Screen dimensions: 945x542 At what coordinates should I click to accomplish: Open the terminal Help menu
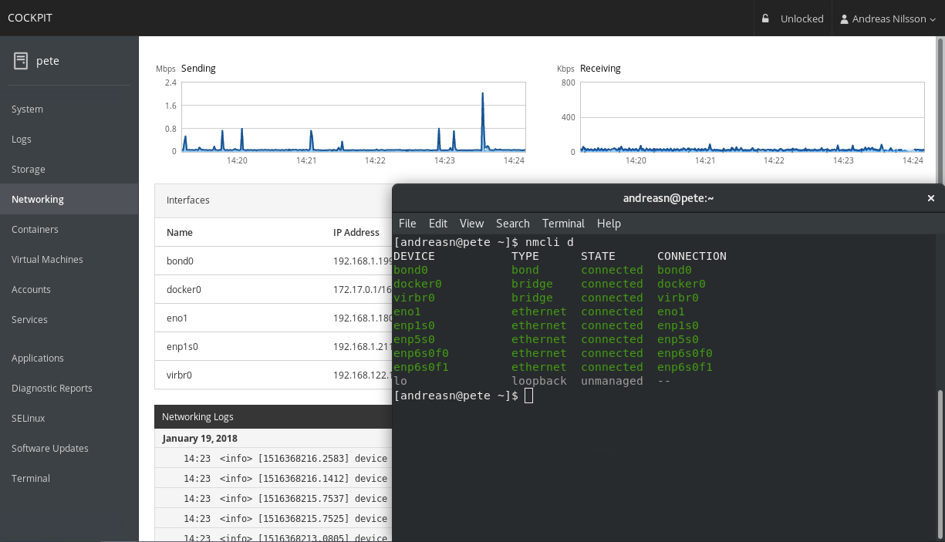coord(609,224)
